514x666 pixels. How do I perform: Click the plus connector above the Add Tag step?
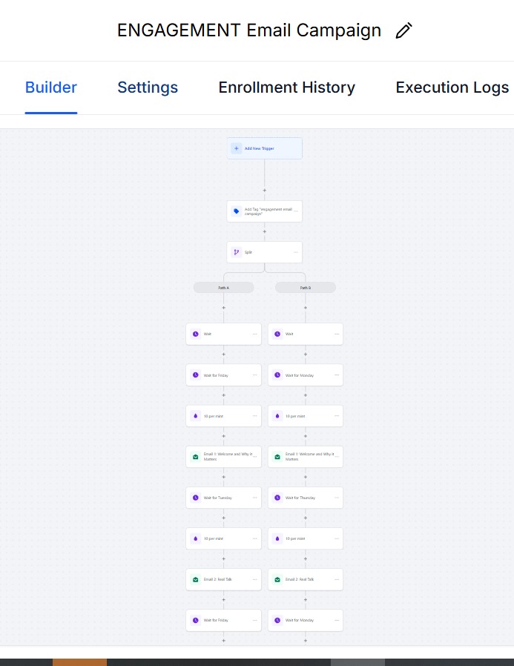tap(265, 191)
